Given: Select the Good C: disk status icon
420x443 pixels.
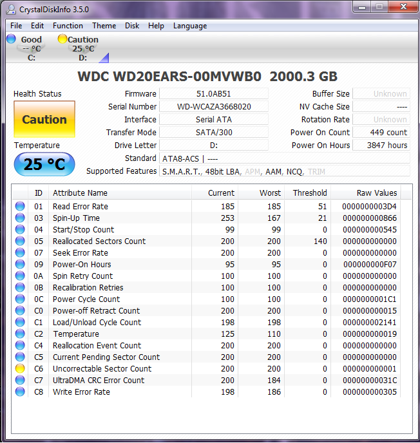Looking at the screenshot, I should coord(25,48).
